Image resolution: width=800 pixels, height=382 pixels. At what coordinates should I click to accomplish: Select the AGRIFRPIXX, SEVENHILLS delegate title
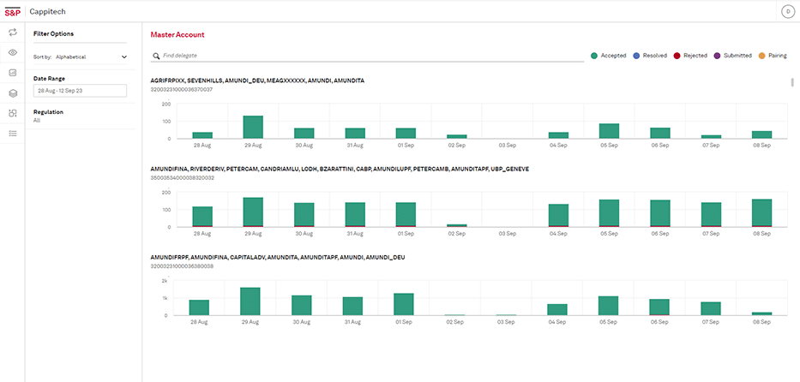257,81
